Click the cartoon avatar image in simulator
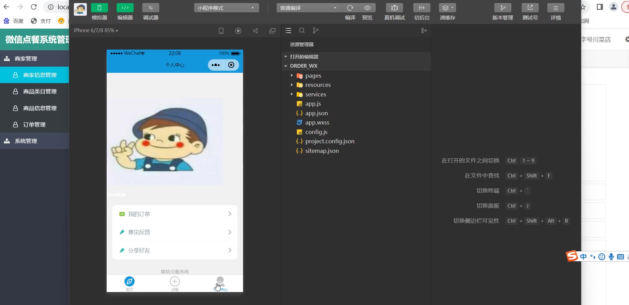629x305 pixels. 165,141
